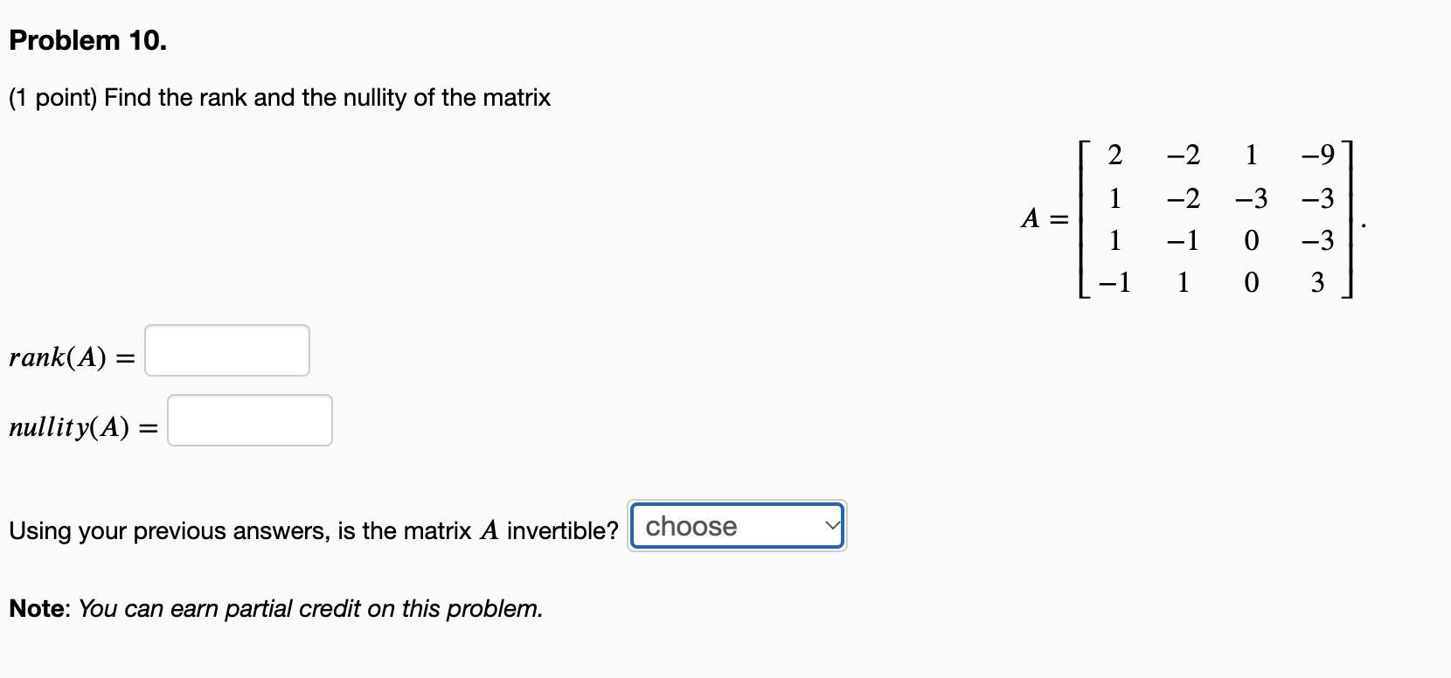Click the matrix entry -9 in top row
The width and height of the screenshot is (1451, 678).
click(x=1317, y=155)
